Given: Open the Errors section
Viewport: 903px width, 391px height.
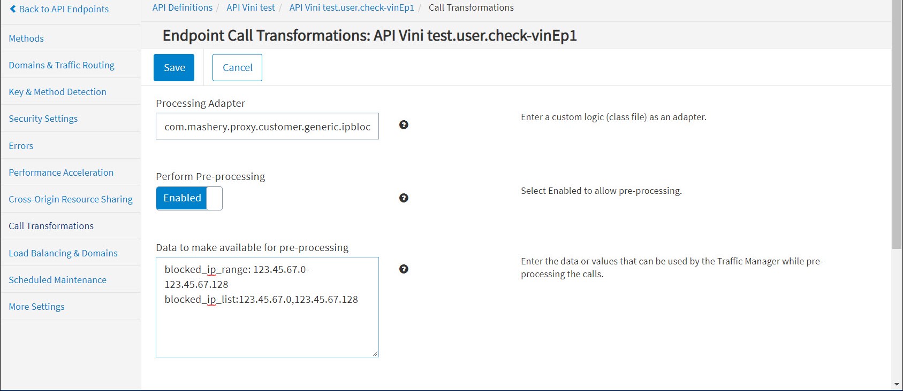Looking at the screenshot, I should (x=21, y=146).
